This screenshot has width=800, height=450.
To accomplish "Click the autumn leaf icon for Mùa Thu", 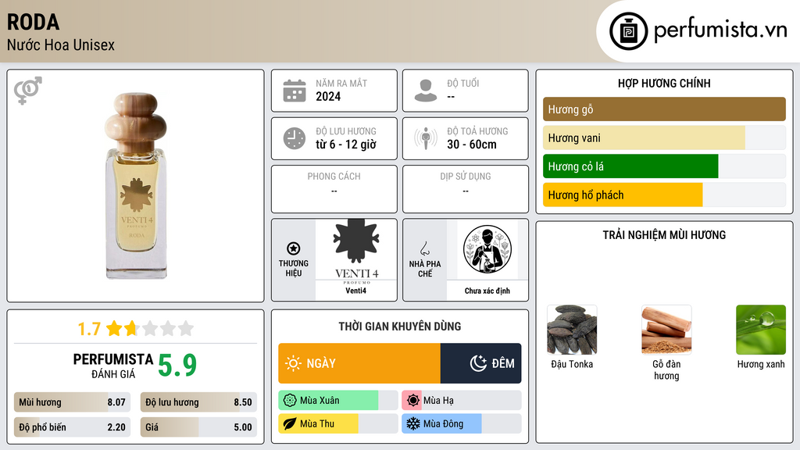I will pos(290,424).
